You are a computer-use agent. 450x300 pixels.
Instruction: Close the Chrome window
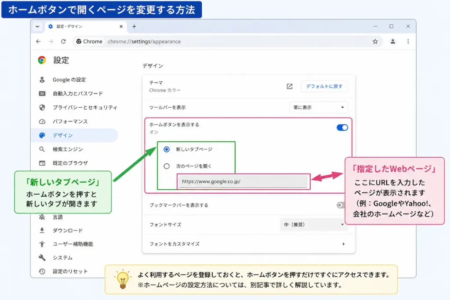click(x=408, y=26)
